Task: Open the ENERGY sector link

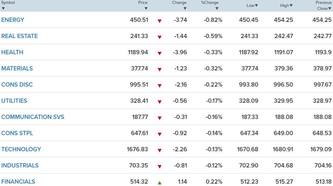Action: (x=13, y=20)
